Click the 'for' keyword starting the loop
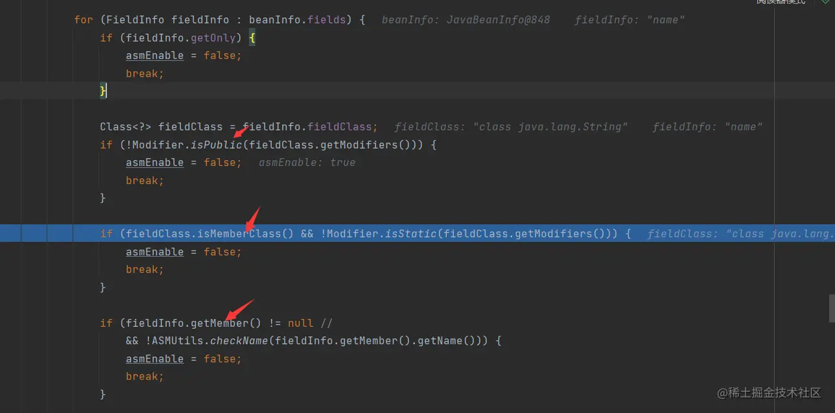Screen dimensions: 835x413 84,19
